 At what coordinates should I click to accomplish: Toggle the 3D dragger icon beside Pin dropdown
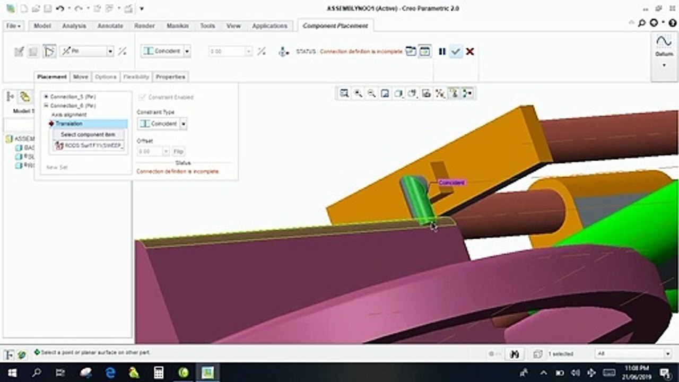tap(49, 51)
